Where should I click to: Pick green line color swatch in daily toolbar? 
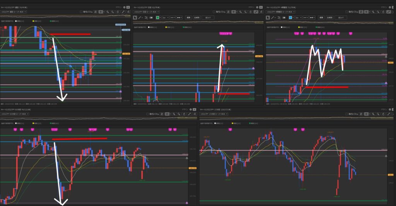pyautogui.click(x=158, y=17)
